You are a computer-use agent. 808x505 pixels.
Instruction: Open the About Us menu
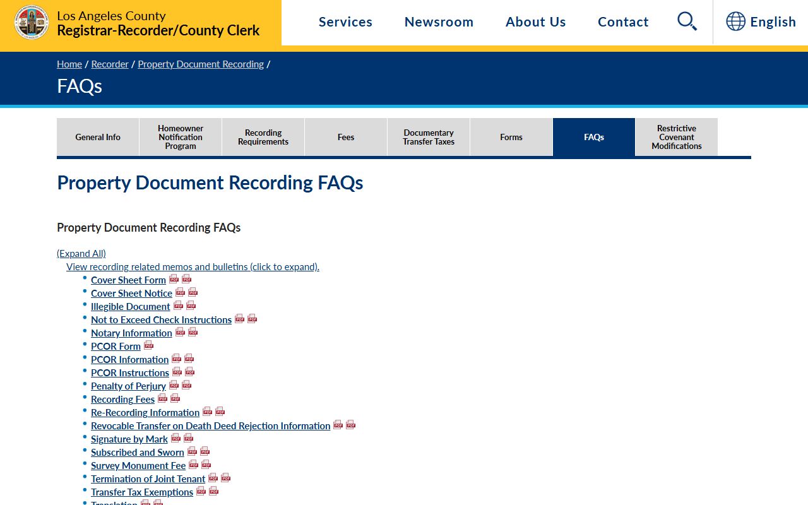click(535, 21)
